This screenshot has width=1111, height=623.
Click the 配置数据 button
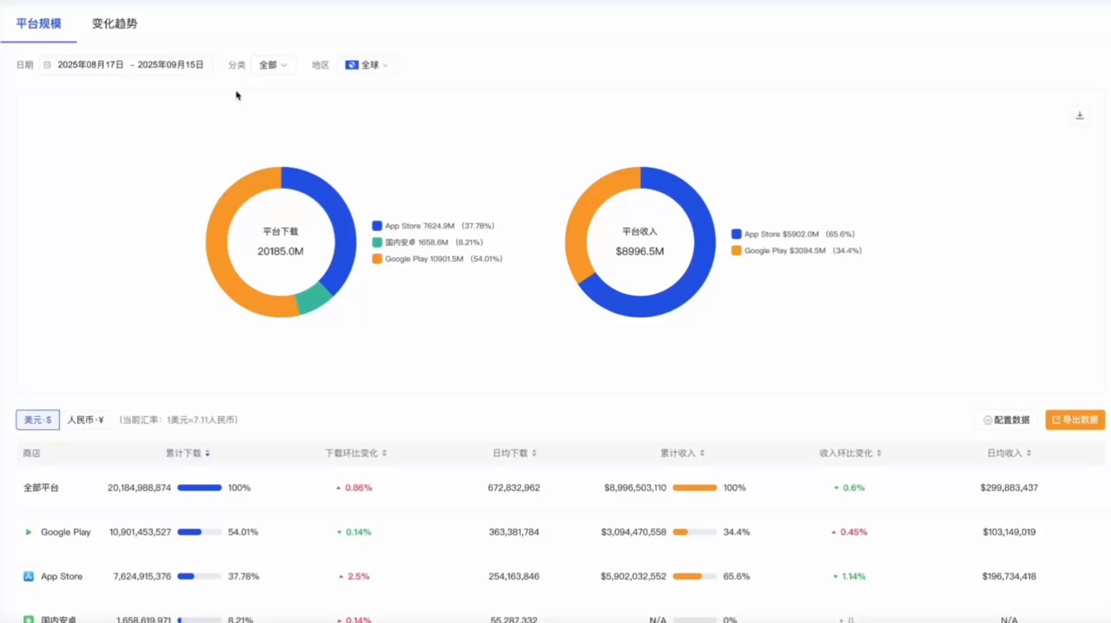pos(1007,420)
